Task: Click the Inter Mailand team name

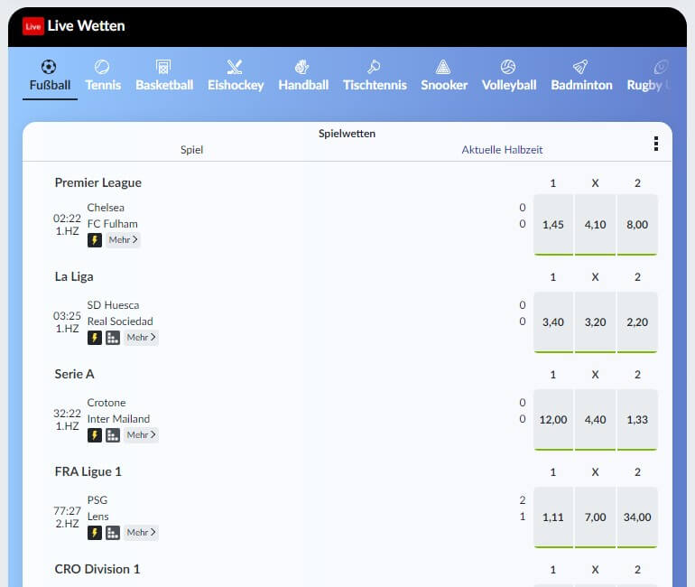Action: point(118,419)
